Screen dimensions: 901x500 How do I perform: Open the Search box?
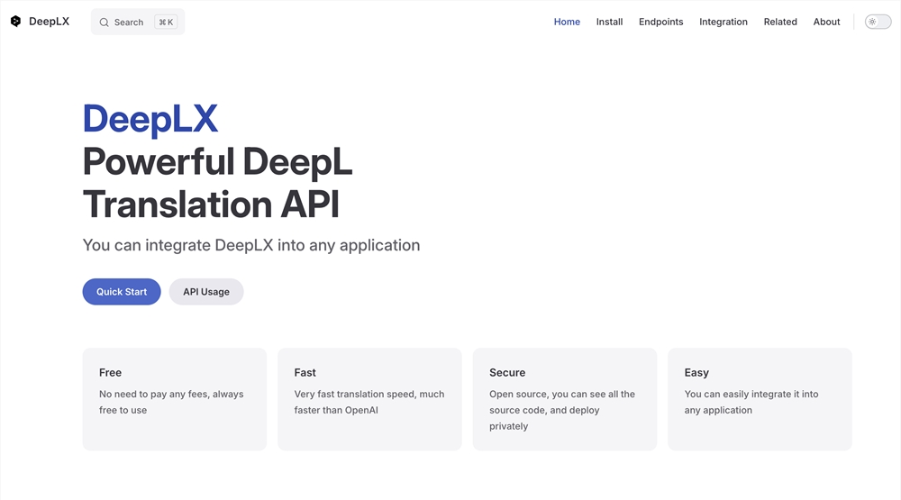click(x=138, y=22)
